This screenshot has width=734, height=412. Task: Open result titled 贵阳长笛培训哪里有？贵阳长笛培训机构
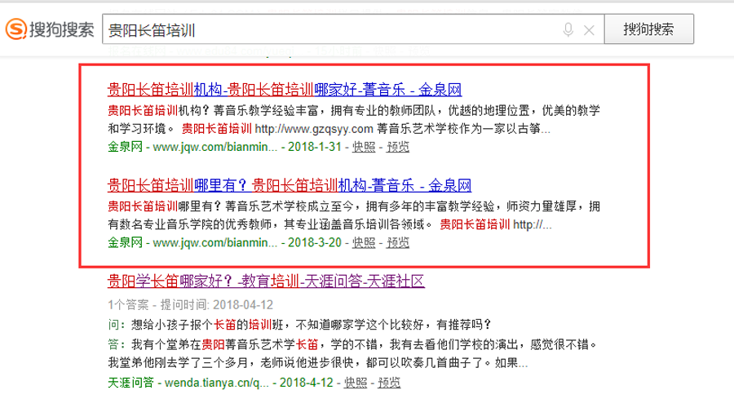click(x=290, y=185)
